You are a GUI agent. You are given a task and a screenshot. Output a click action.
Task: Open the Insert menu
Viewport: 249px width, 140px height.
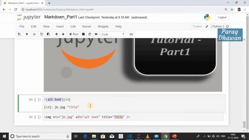click(x=60, y=26)
